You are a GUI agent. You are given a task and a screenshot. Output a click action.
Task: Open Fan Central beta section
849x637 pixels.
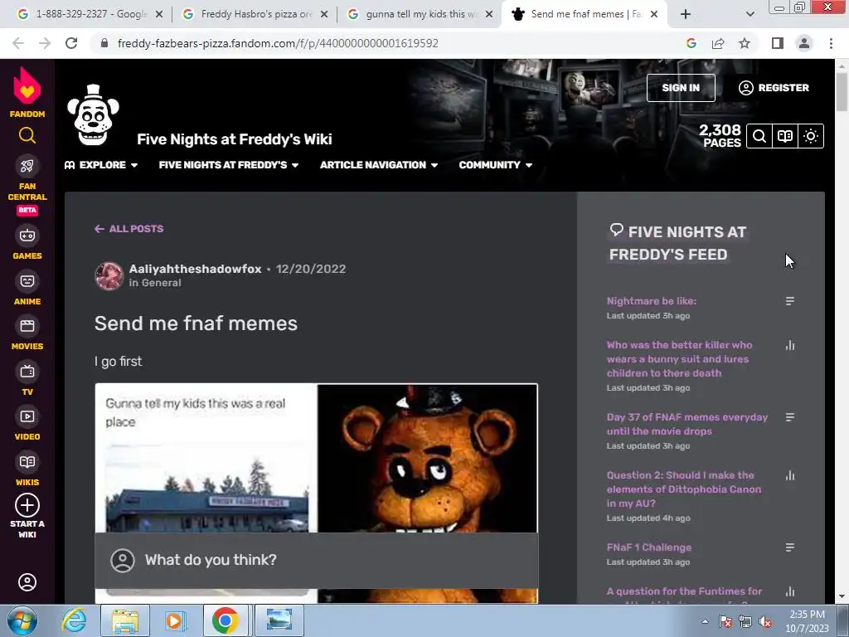(x=27, y=185)
